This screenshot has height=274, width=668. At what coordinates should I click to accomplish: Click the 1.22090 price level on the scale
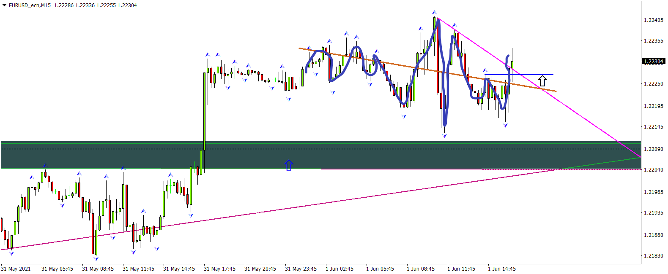coord(653,149)
